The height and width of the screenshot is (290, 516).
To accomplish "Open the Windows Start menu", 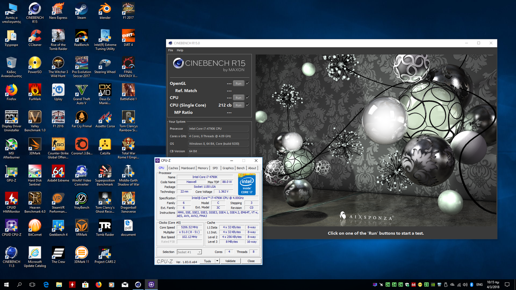I will coord(6,284).
